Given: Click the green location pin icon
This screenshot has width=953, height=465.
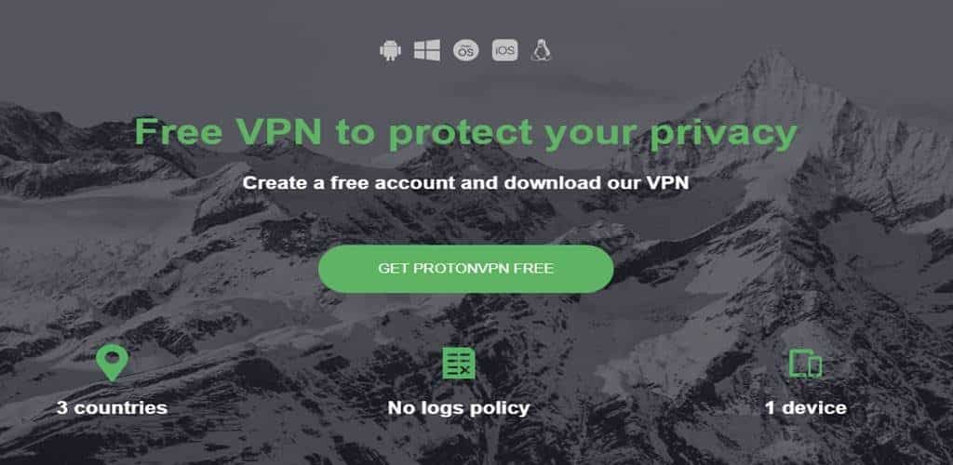Looking at the screenshot, I should [112, 363].
